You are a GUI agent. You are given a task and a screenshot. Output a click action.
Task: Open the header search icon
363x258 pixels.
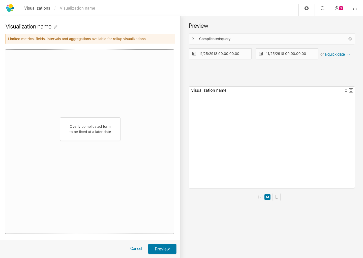323,8
